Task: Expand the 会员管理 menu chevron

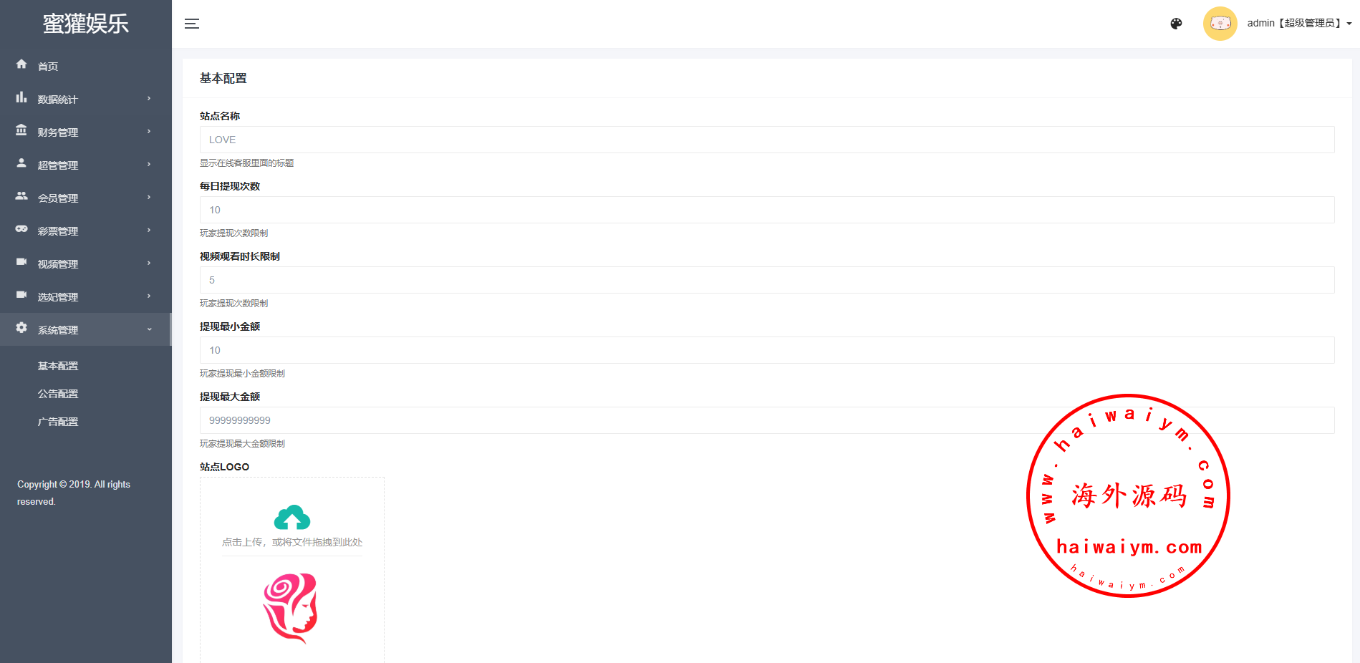Action: 149,198
